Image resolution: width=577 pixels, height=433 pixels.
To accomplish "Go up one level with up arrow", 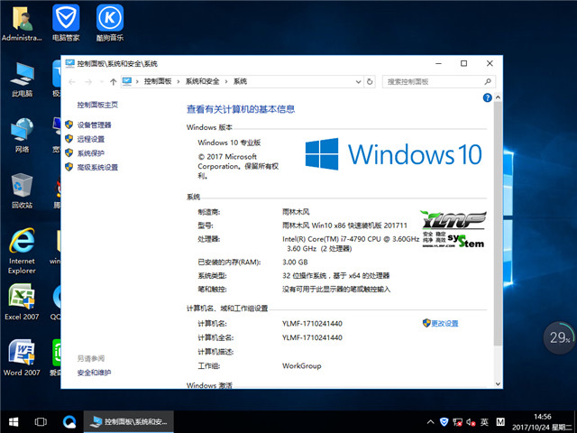I will click(113, 82).
